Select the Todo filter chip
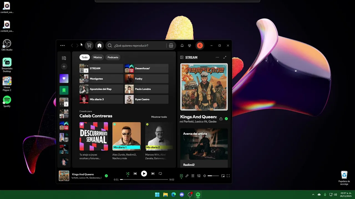Image resolution: width=355 pixels, height=199 pixels. pos(85,57)
